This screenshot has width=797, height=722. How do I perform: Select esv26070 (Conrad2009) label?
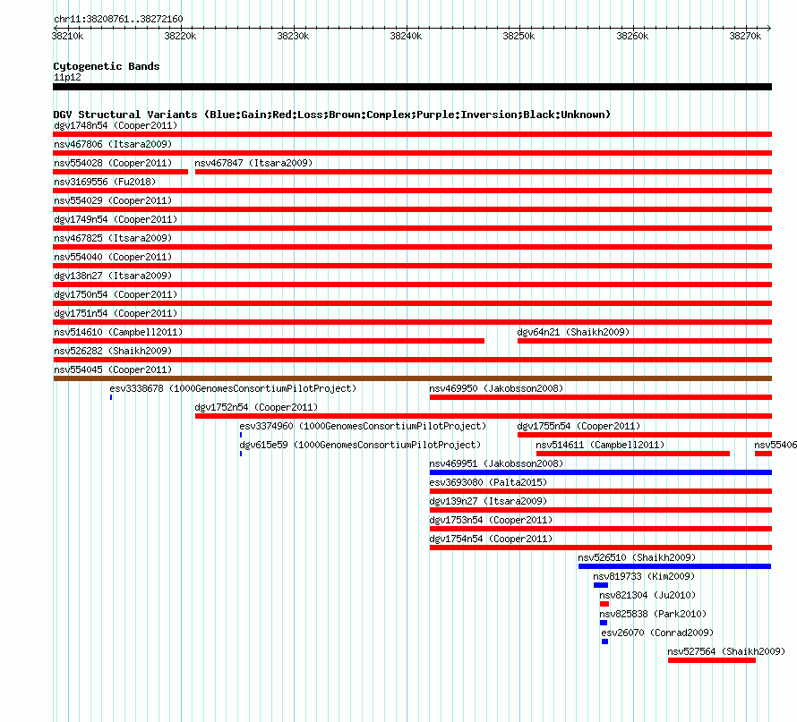[x=657, y=633]
